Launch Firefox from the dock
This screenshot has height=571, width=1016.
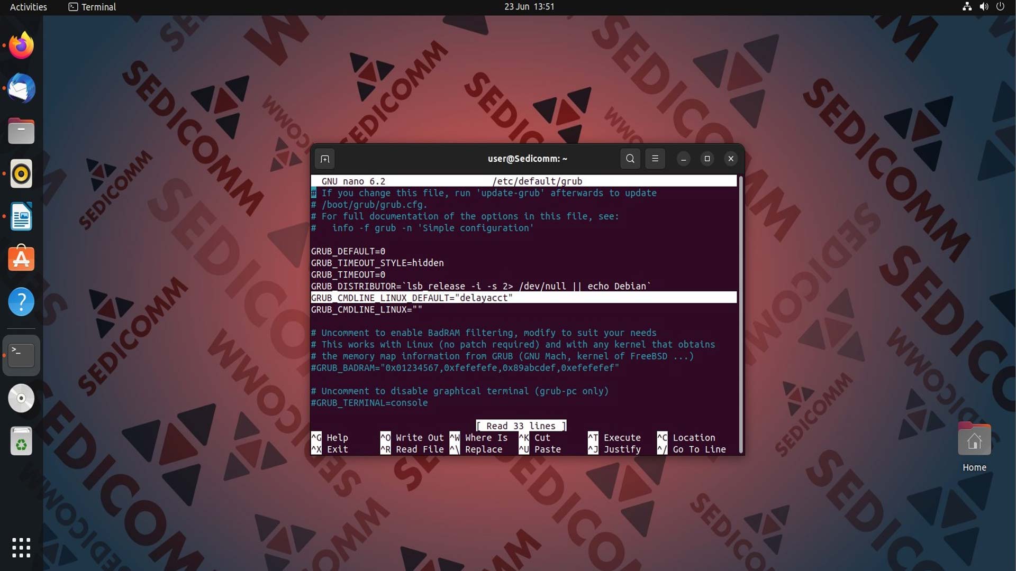point(21,45)
